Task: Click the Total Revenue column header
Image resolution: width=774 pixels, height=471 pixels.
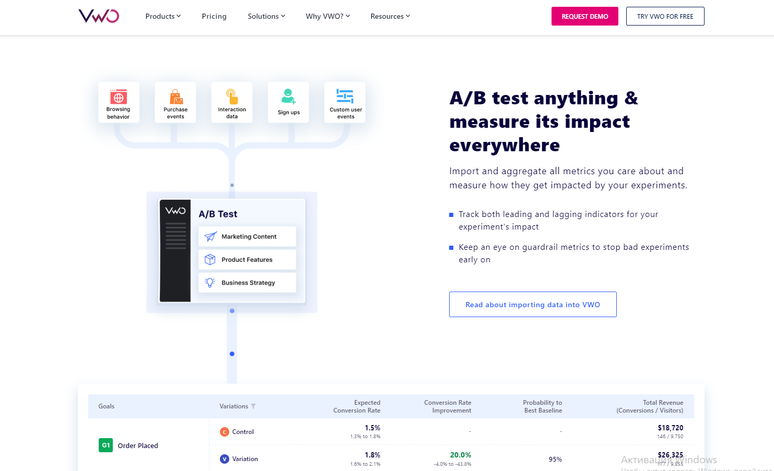Action: click(650, 406)
